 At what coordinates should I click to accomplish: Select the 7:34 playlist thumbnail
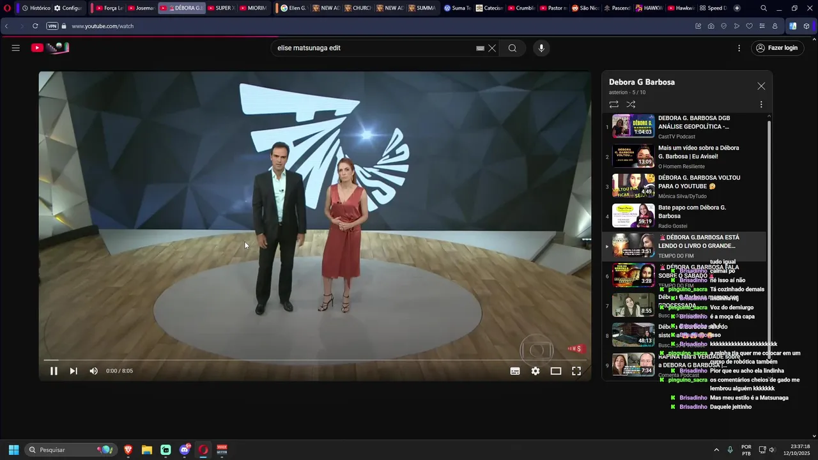pos(633,365)
